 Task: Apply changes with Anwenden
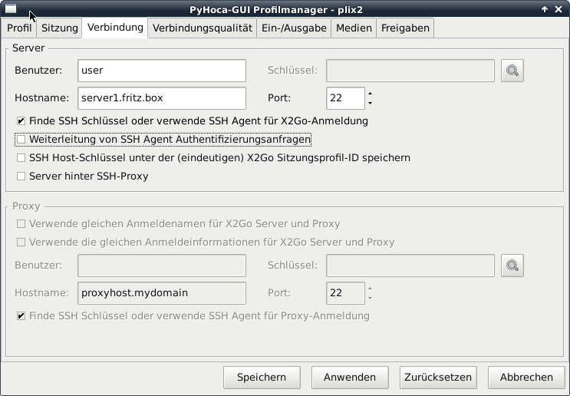[x=350, y=378]
